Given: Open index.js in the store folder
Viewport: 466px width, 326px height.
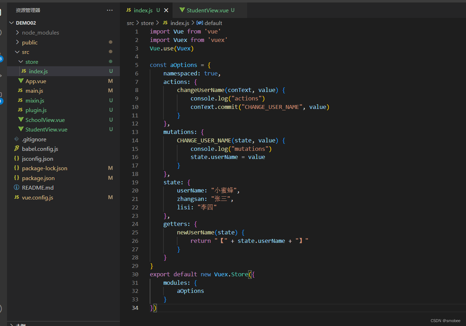Looking at the screenshot, I should [x=63, y=71].
